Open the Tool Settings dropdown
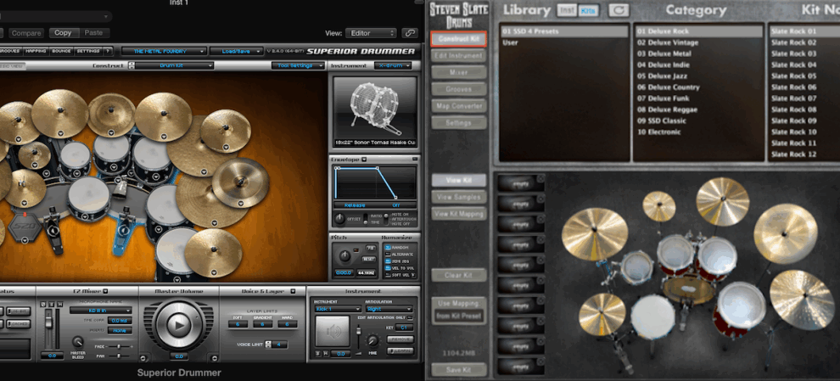The image size is (840, 381). (298, 65)
